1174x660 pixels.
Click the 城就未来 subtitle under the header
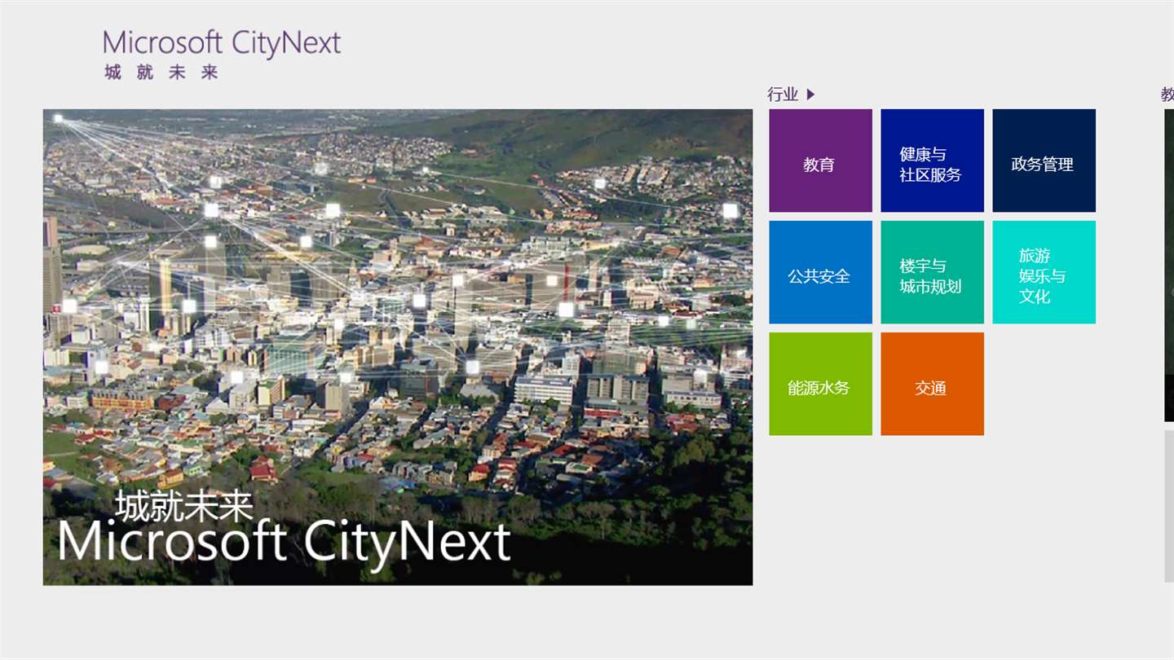pos(161,73)
